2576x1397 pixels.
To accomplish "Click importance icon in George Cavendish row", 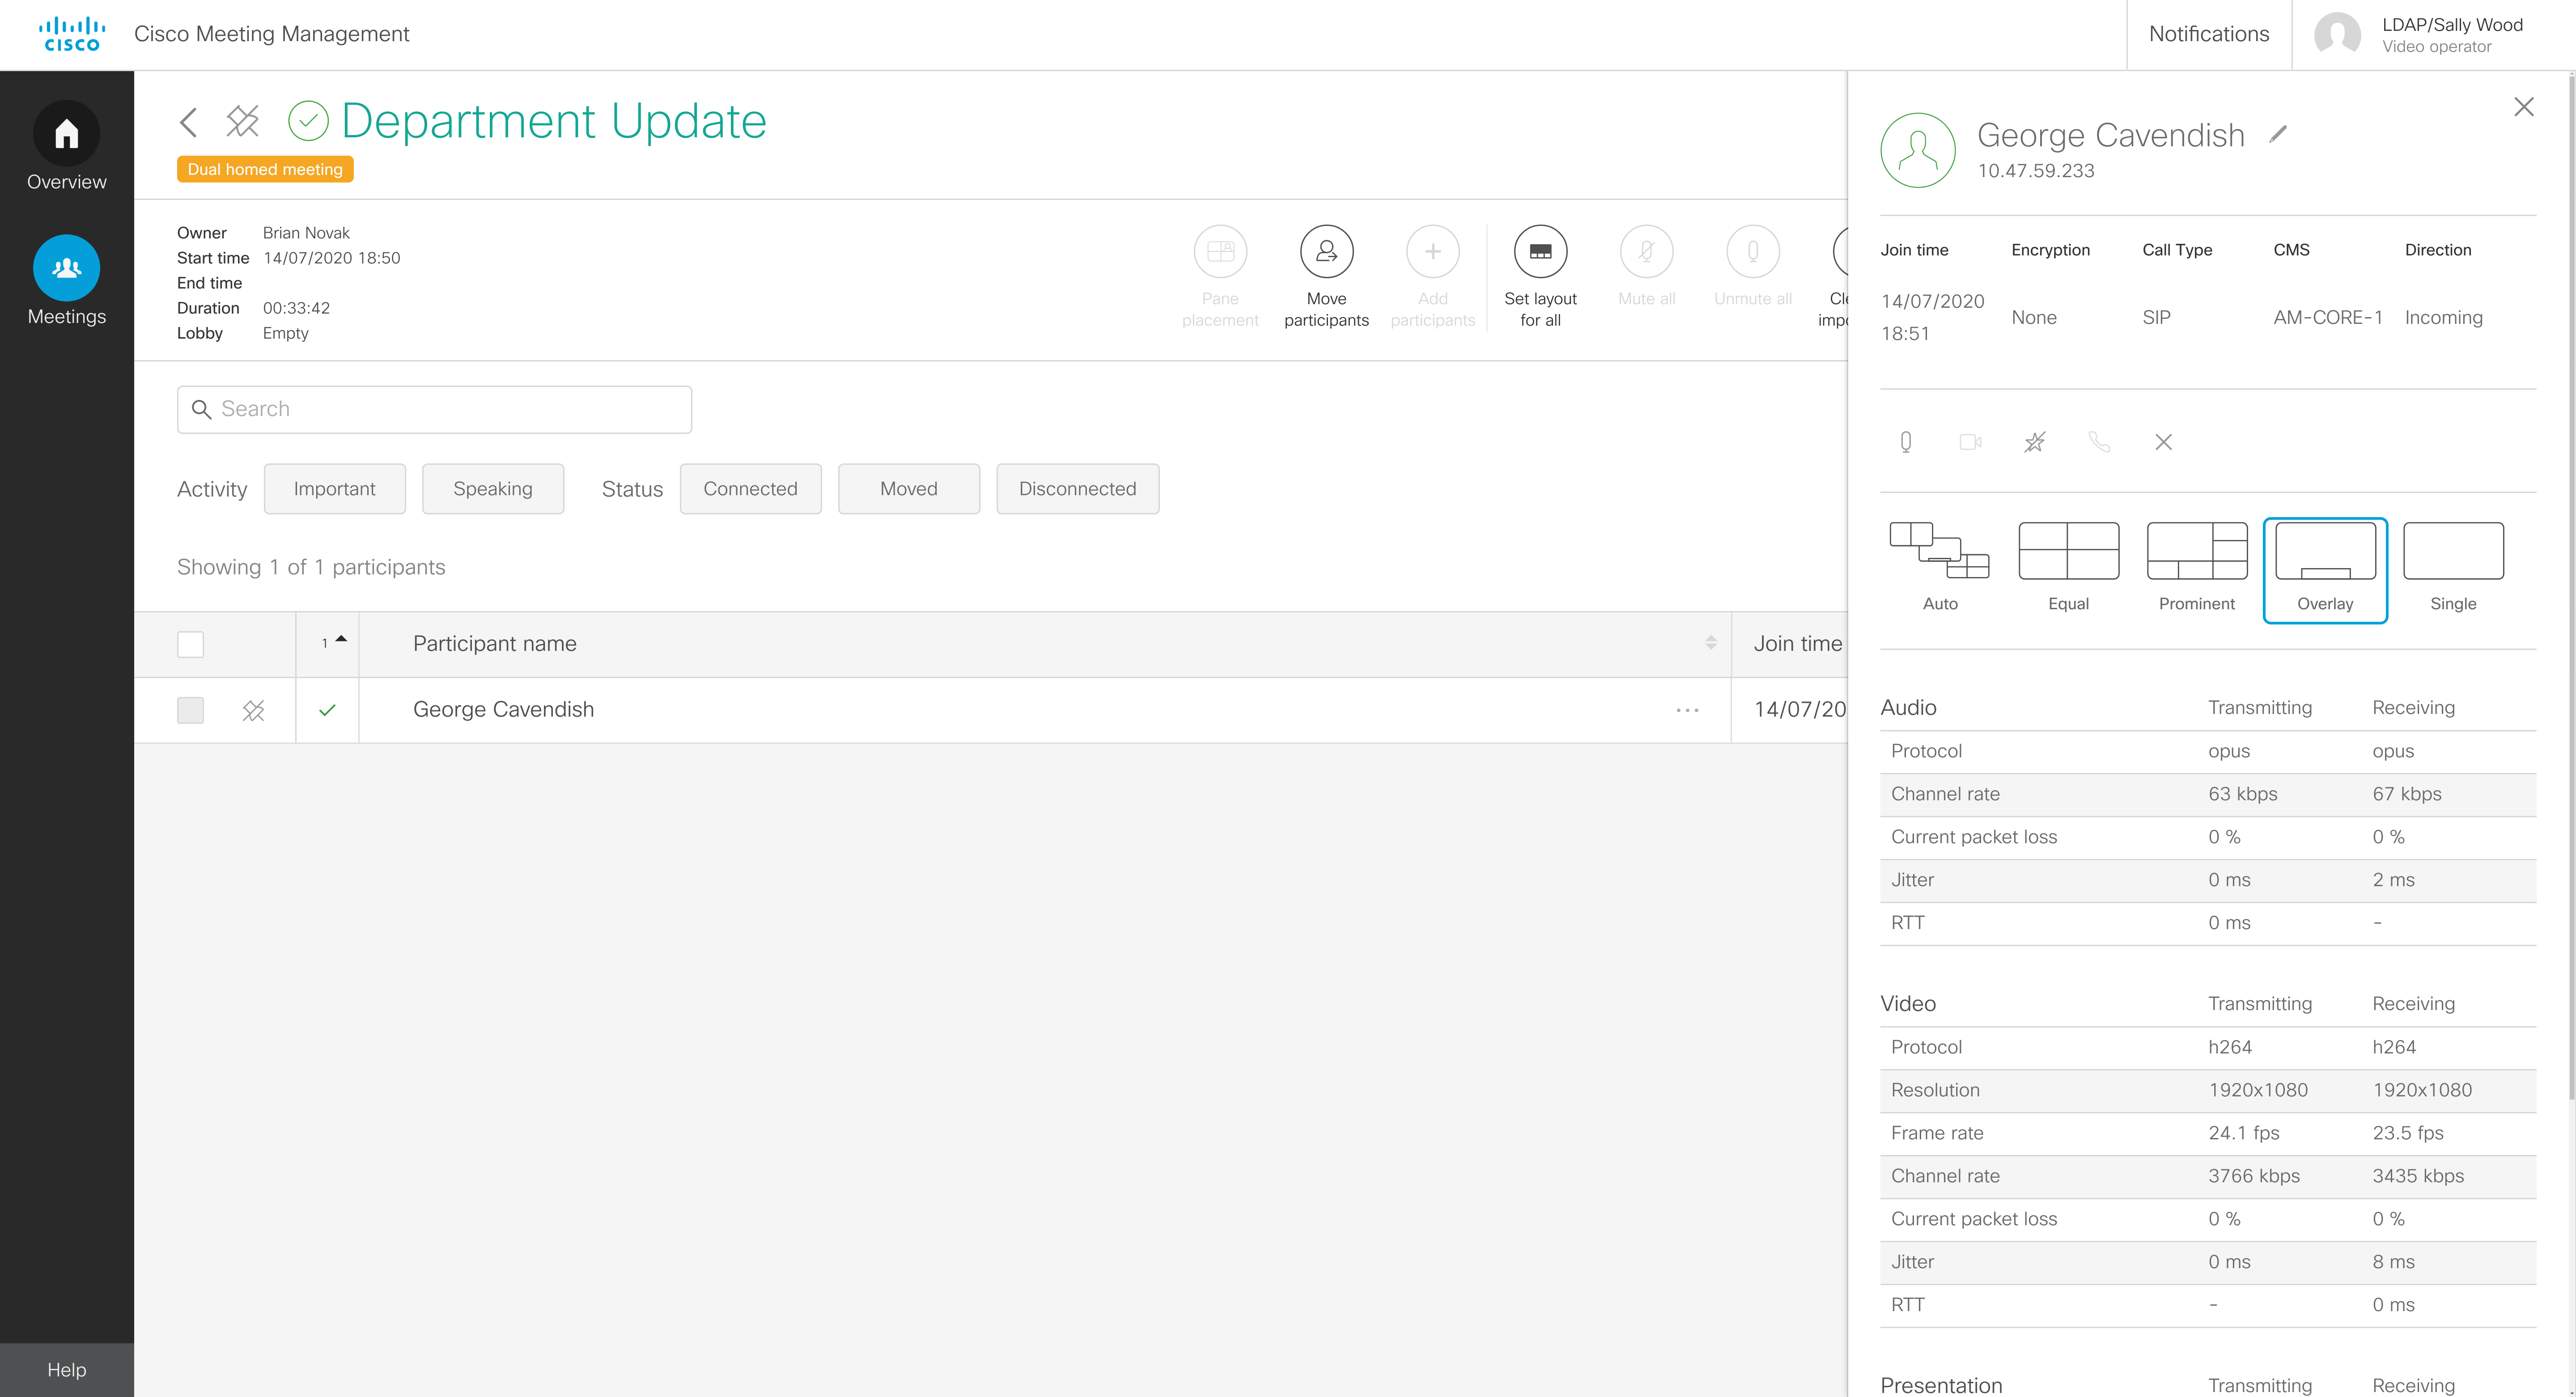I will [254, 710].
